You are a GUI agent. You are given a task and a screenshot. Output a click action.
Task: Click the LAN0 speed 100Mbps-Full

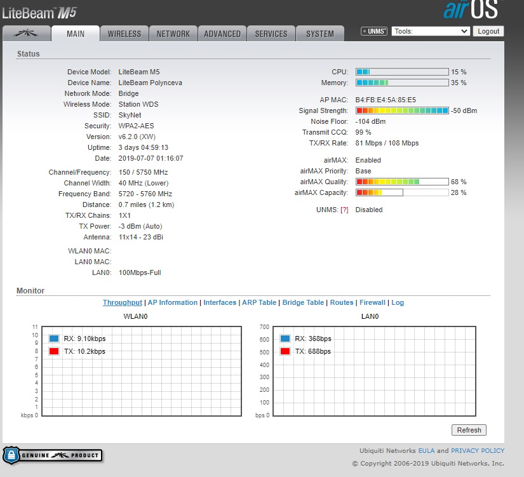click(x=140, y=272)
